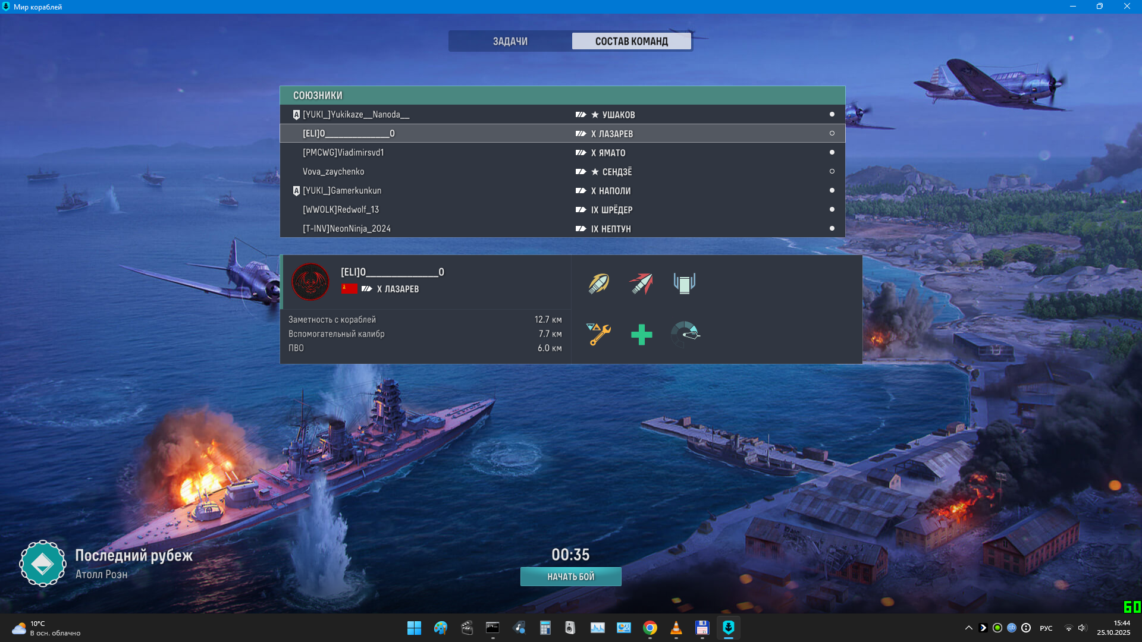
Task: Click the red USSR flag icon
Action: [349, 289]
